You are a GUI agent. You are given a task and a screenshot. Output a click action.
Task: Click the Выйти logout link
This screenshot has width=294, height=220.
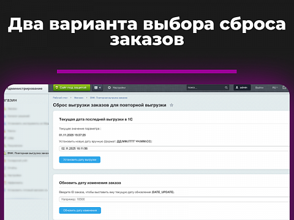tap(259, 87)
